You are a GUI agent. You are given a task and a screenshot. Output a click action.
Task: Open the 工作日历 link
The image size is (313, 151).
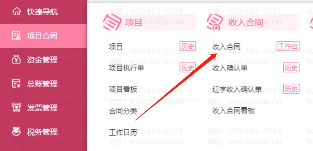[x=123, y=132]
